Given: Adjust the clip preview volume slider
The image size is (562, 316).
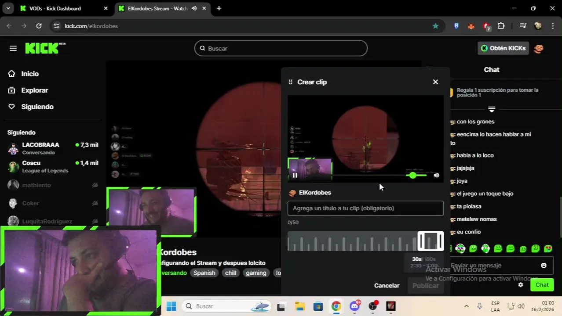Looking at the screenshot, I should click(x=416, y=175).
